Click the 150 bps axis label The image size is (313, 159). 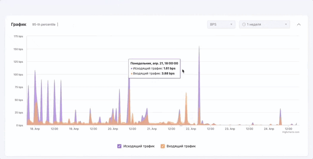19,49
